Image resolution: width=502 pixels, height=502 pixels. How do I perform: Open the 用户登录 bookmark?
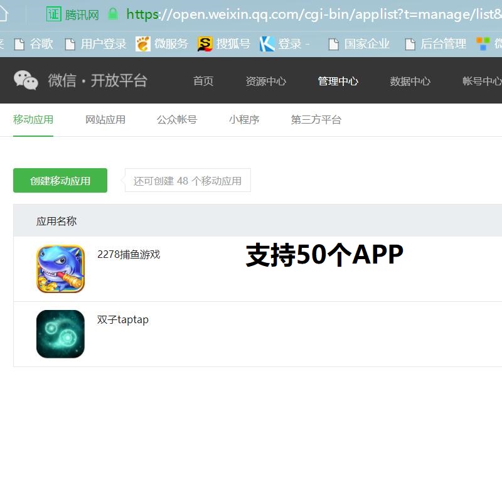[95, 44]
